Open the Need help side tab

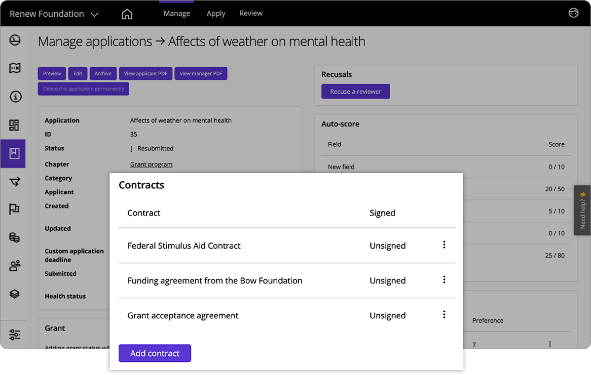tap(582, 210)
